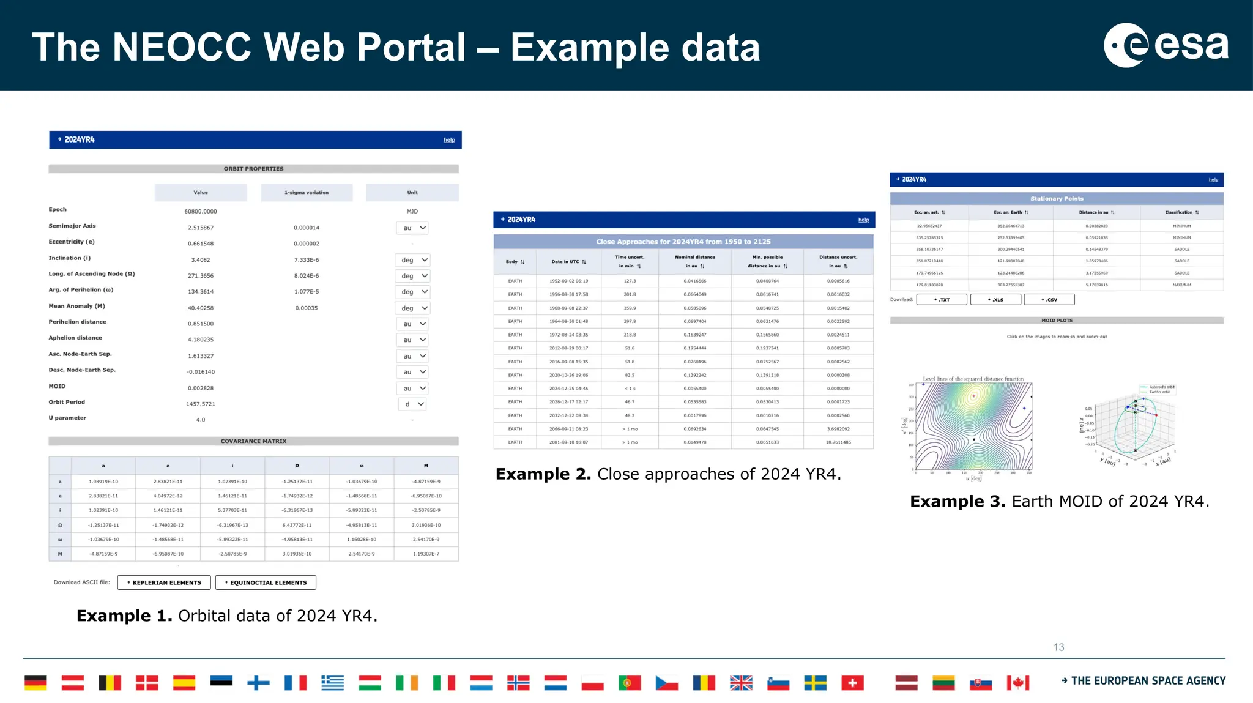Click the Orbit Period value 1457.5721
1253x703 pixels.
(201, 404)
